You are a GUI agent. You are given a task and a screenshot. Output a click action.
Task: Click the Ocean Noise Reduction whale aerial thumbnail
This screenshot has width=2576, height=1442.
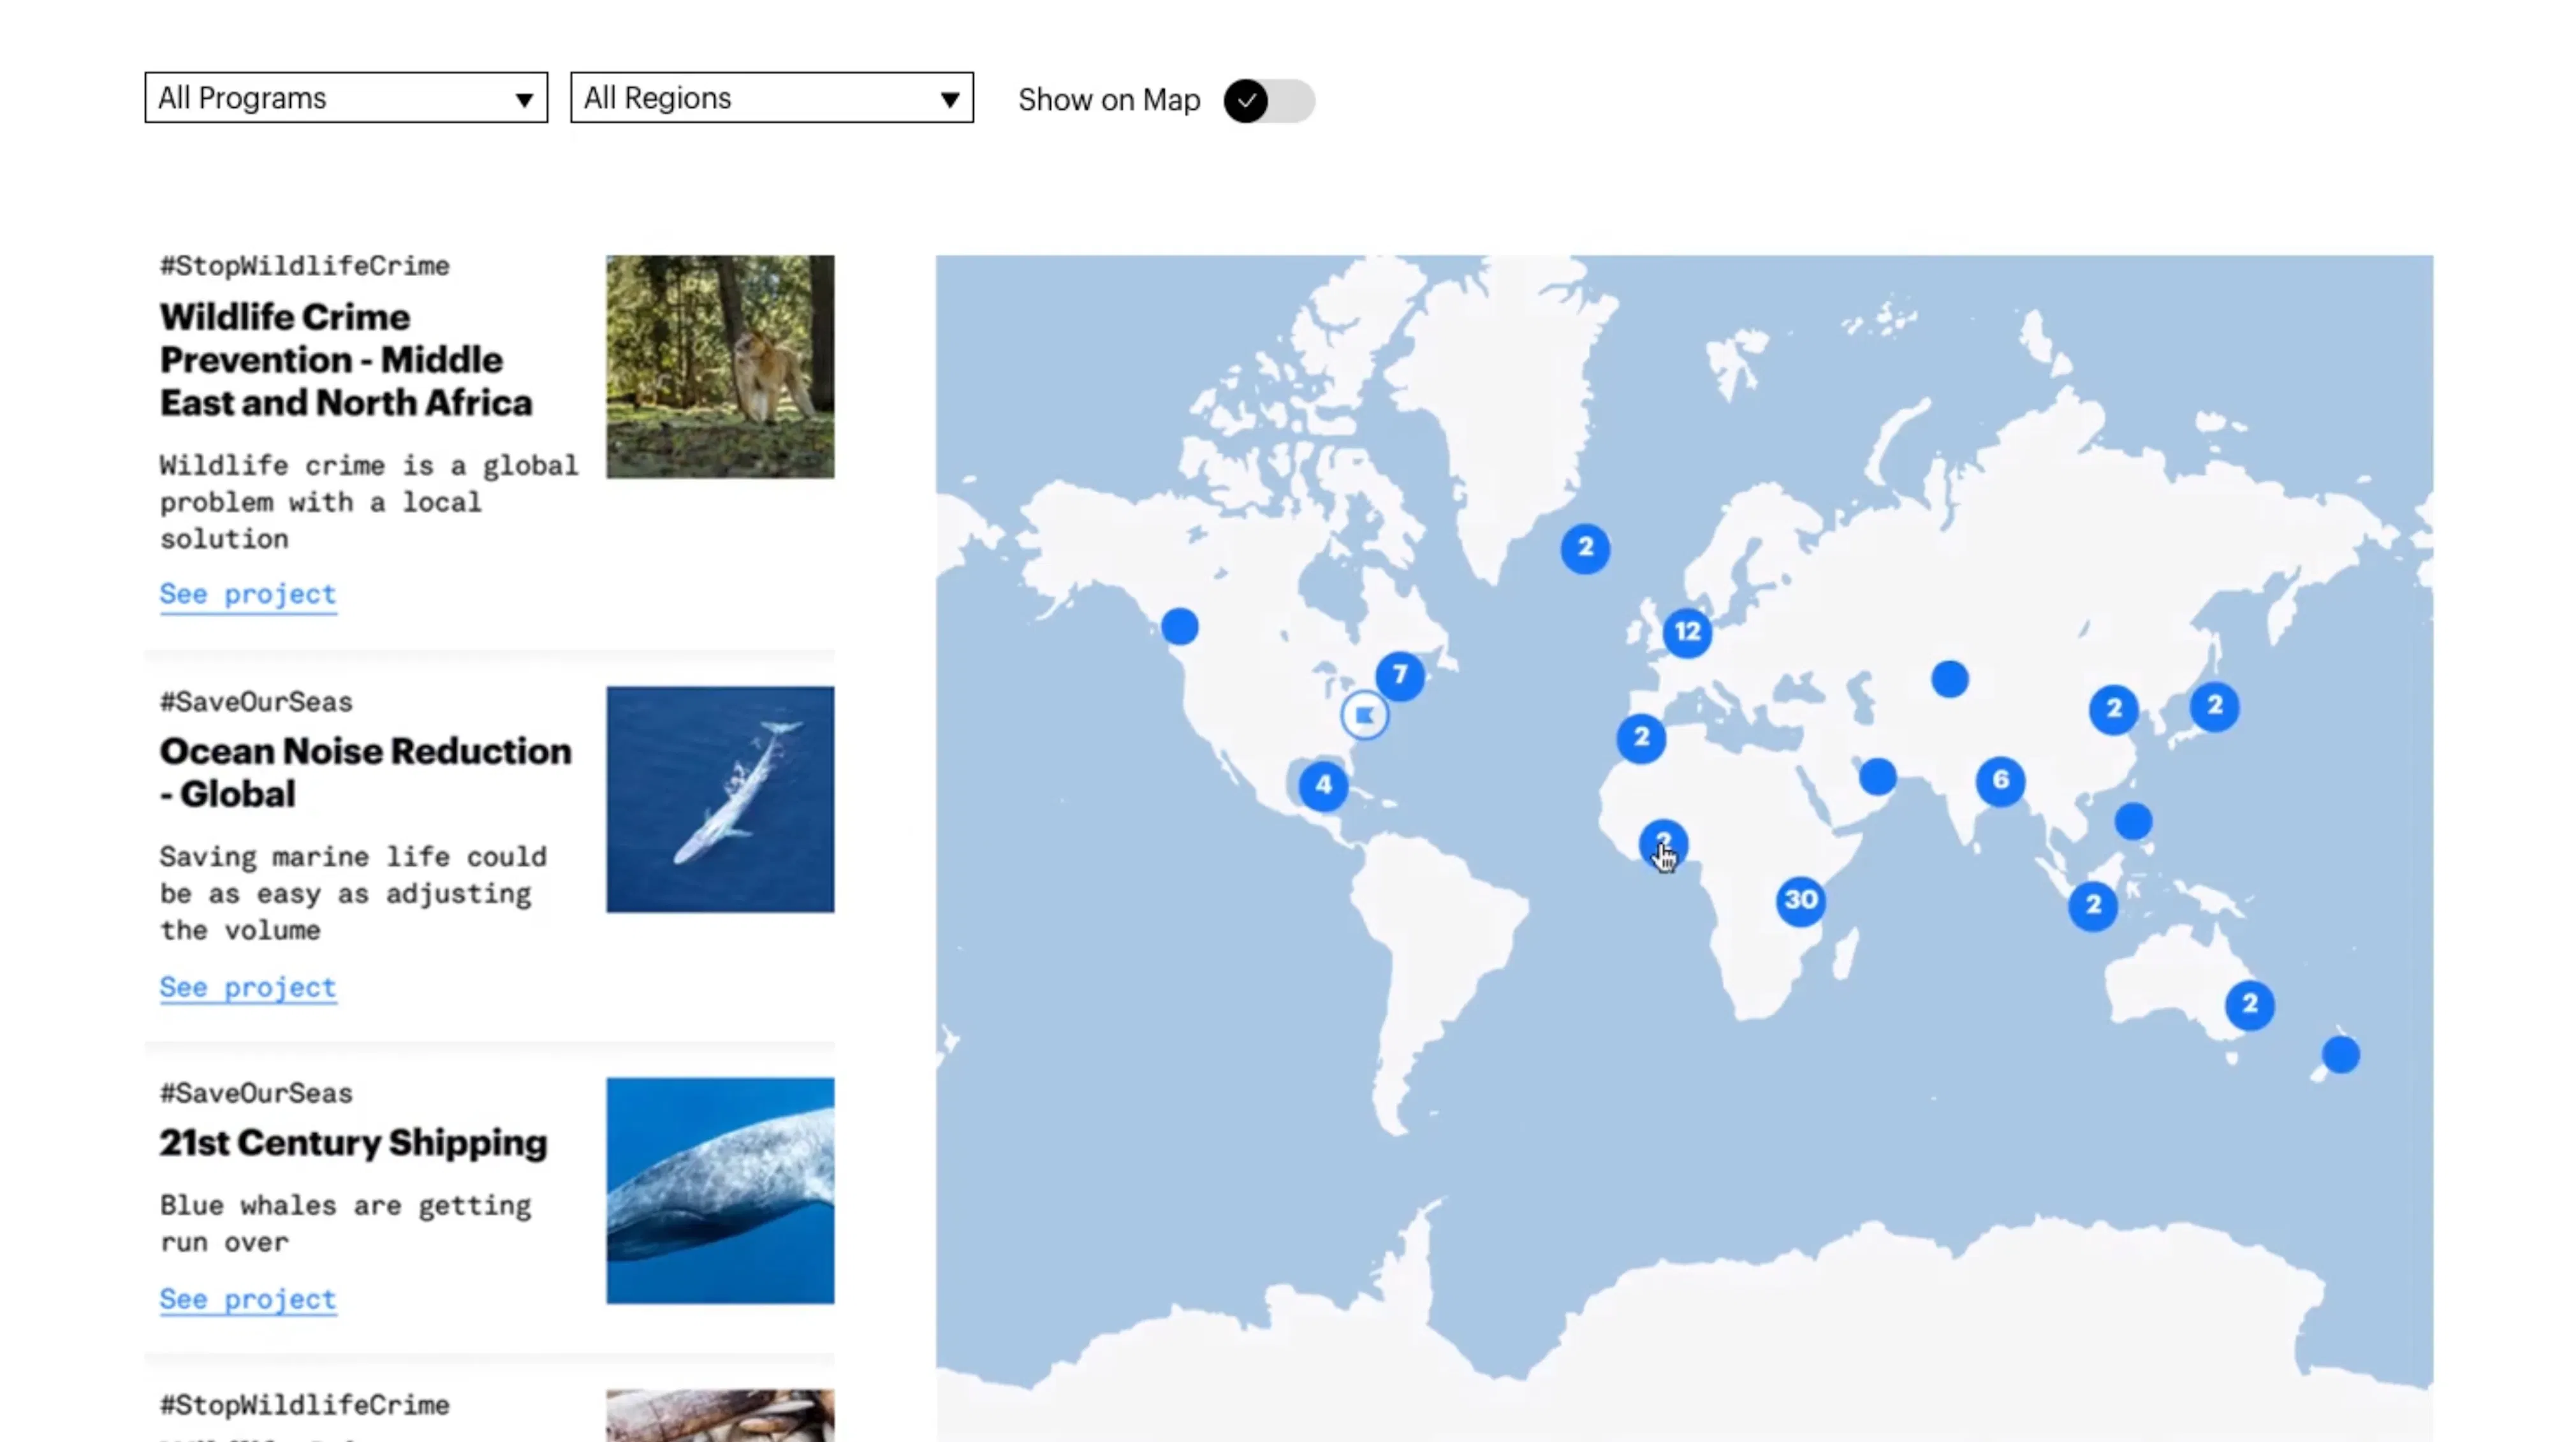pos(720,799)
